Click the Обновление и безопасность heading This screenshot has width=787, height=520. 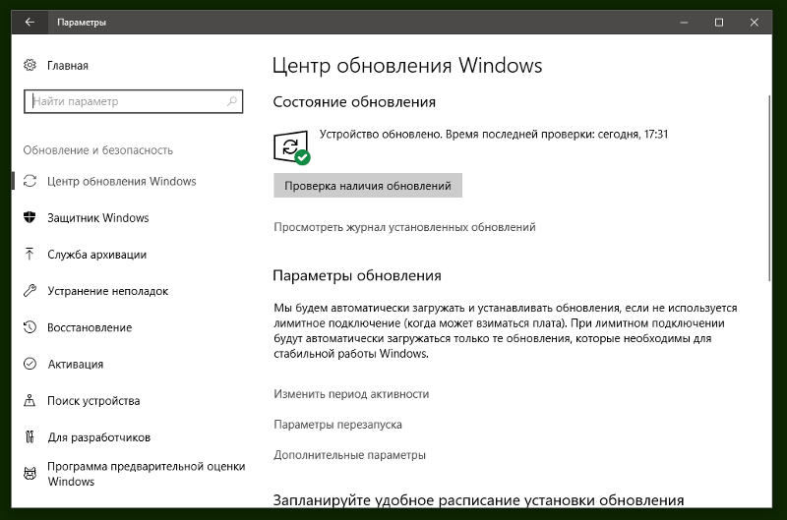click(97, 150)
